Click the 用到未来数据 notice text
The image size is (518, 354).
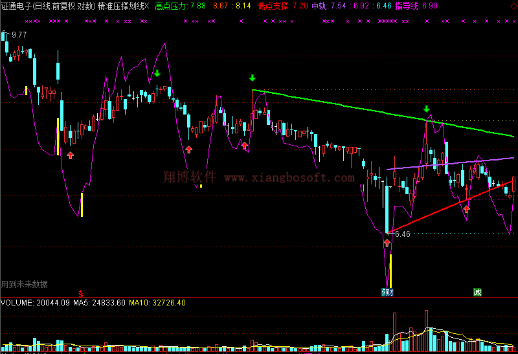[x=25, y=284]
